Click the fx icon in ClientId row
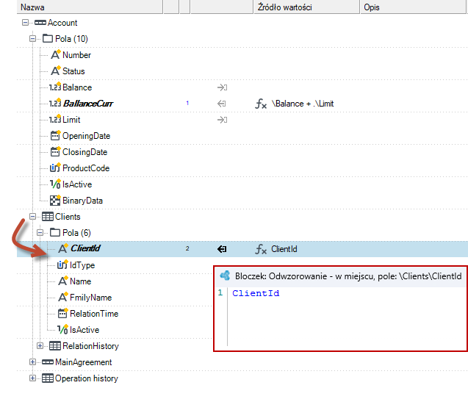The height and width of the screenshot is (410, 468). point(261,249)
